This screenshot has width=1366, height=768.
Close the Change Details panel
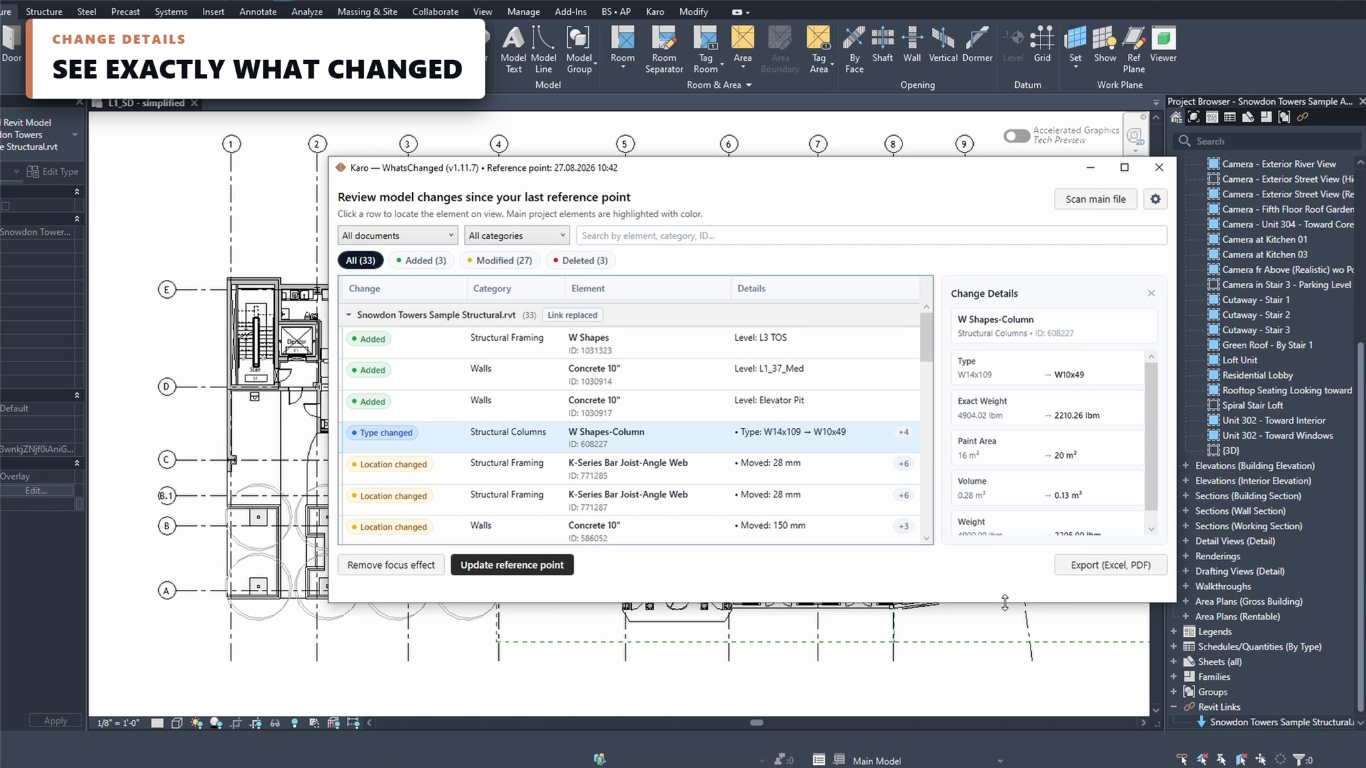pyautogui.click(x=1151, y=293)
